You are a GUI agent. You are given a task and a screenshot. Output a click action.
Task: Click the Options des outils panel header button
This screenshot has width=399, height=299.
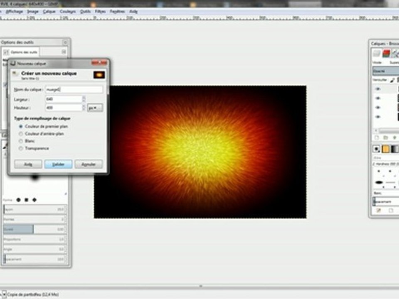pos(65,42)
